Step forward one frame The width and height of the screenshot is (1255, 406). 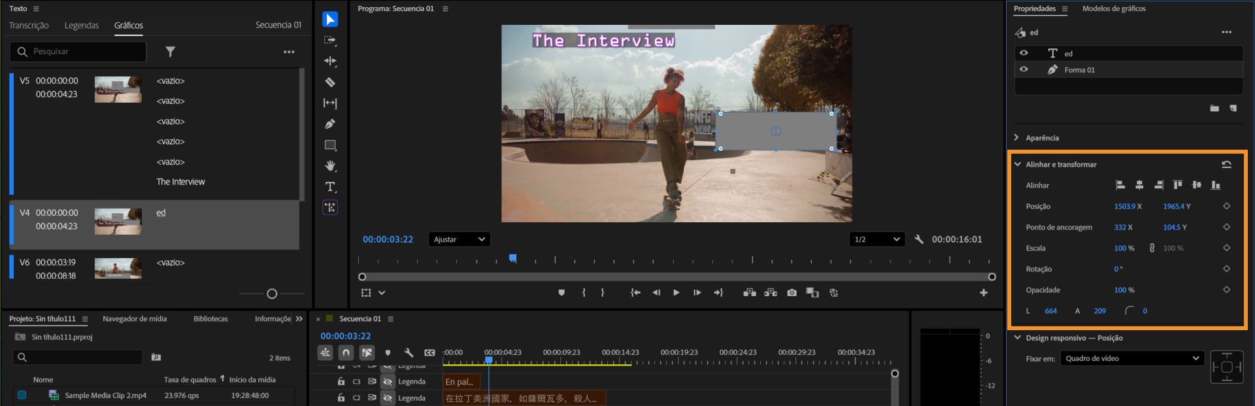click(x=697, y=293)
